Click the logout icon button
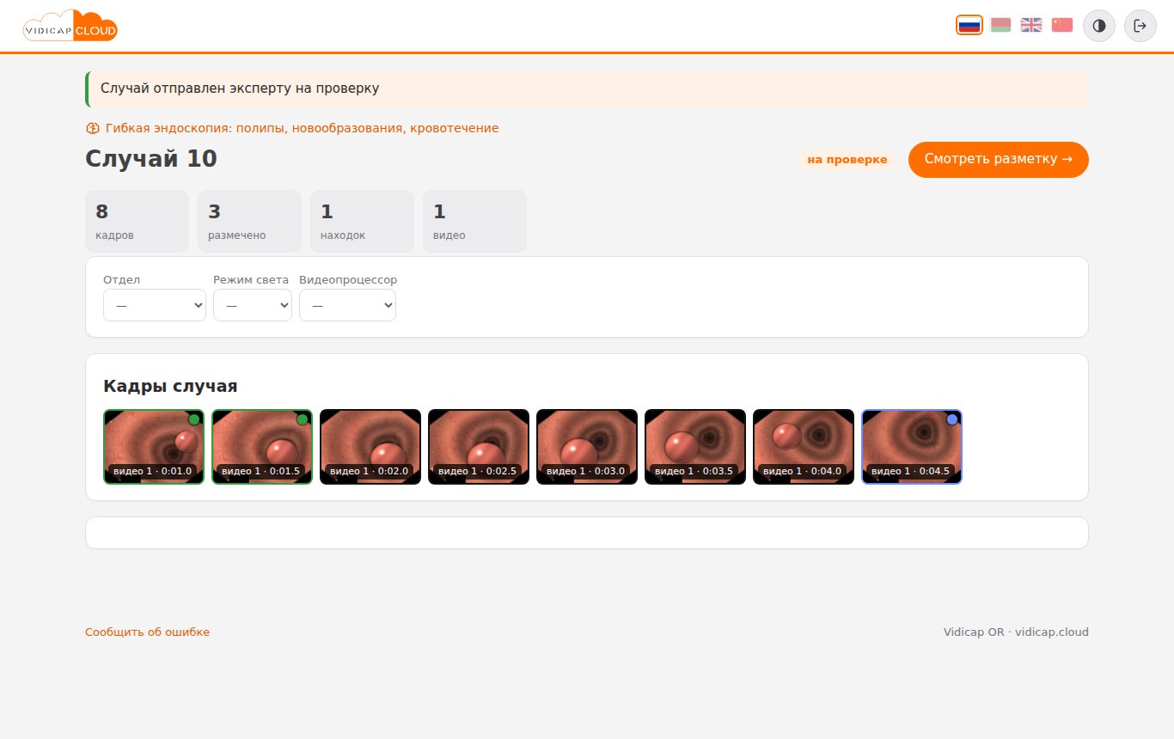Viewport: 1174px width, 739px height. point(1140,26)
